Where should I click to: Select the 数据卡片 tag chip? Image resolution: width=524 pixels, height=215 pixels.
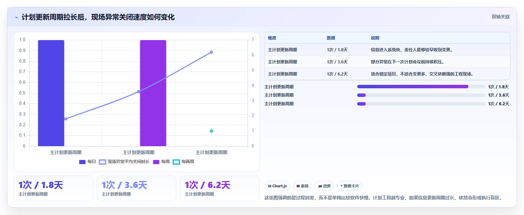(350, 186)
